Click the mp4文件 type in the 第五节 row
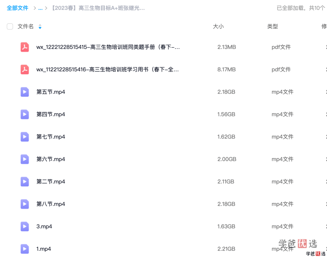This screenshot has height=257, width=327. (x=283, y=92)
